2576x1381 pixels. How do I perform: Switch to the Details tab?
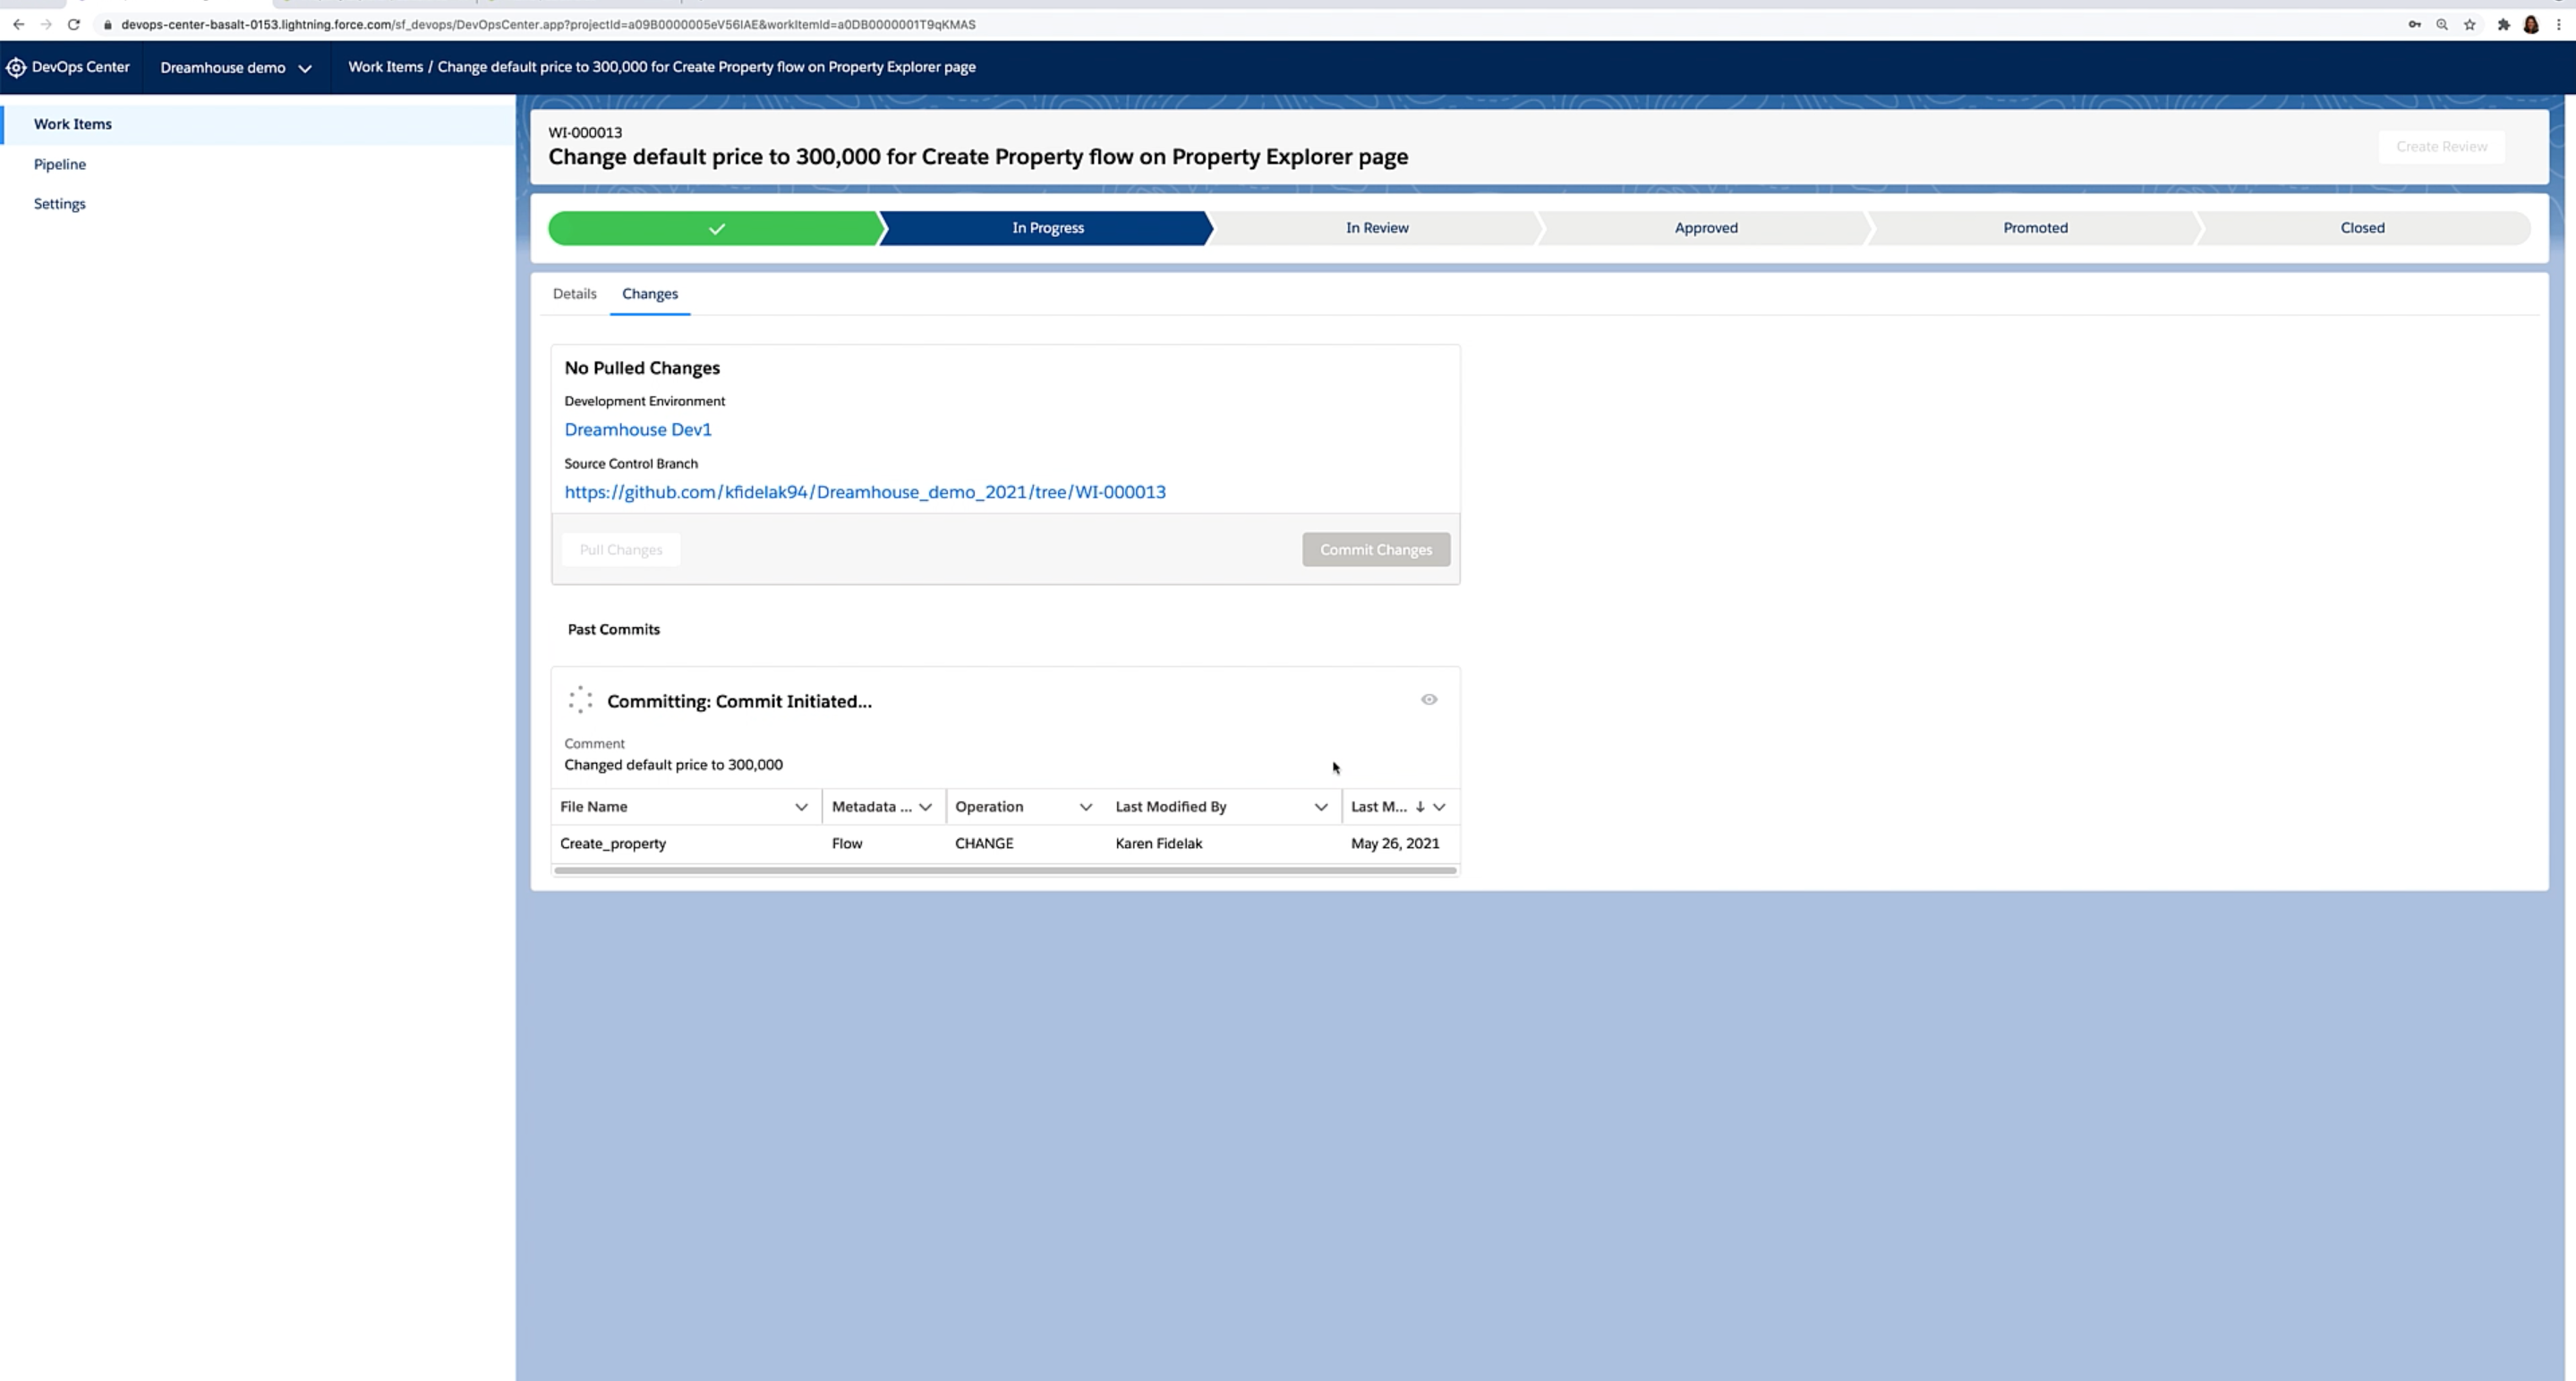pos(574,293)
